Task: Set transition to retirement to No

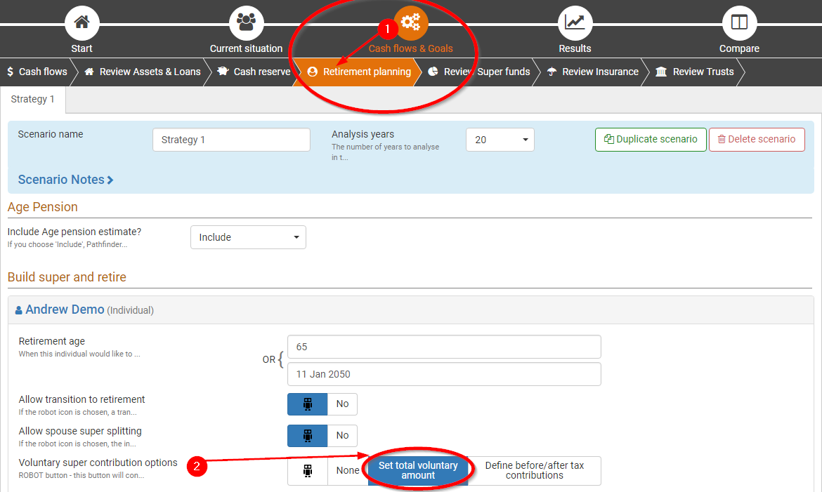Action: pyautogui.click(x=342, y=404)
